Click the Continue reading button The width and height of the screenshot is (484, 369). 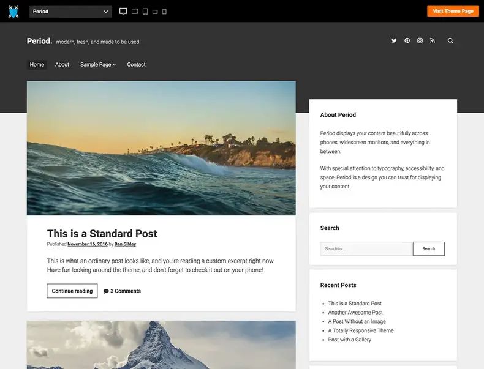pos(72,291)
